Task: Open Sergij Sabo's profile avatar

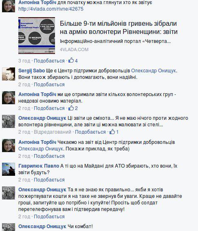Action: coord(9,74)
